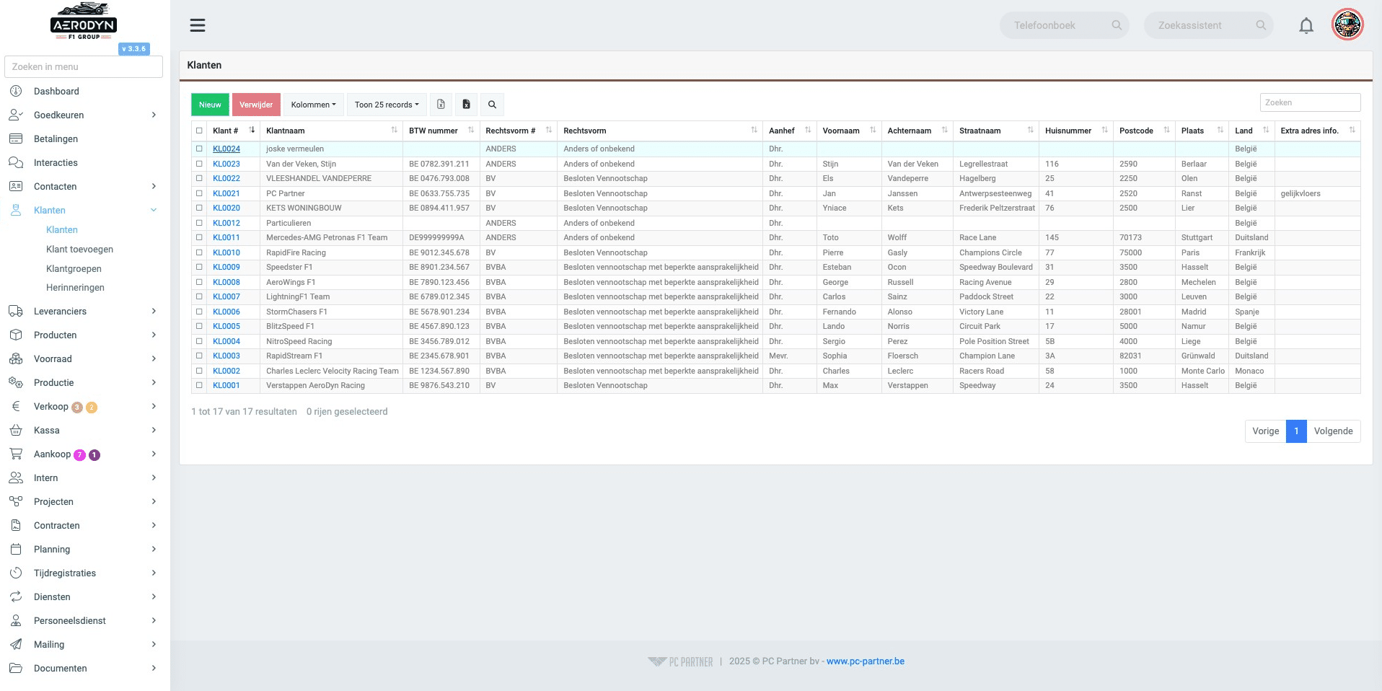
Task: Open the Kolommen dropdown
Action: pos(313,105)
